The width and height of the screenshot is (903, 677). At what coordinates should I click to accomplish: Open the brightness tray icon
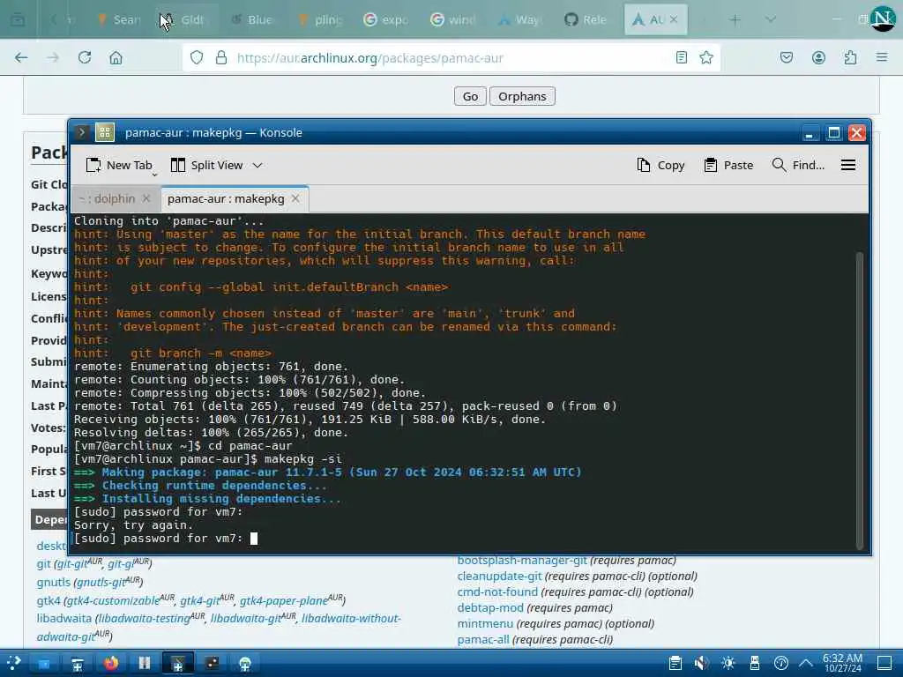[728, 663]
